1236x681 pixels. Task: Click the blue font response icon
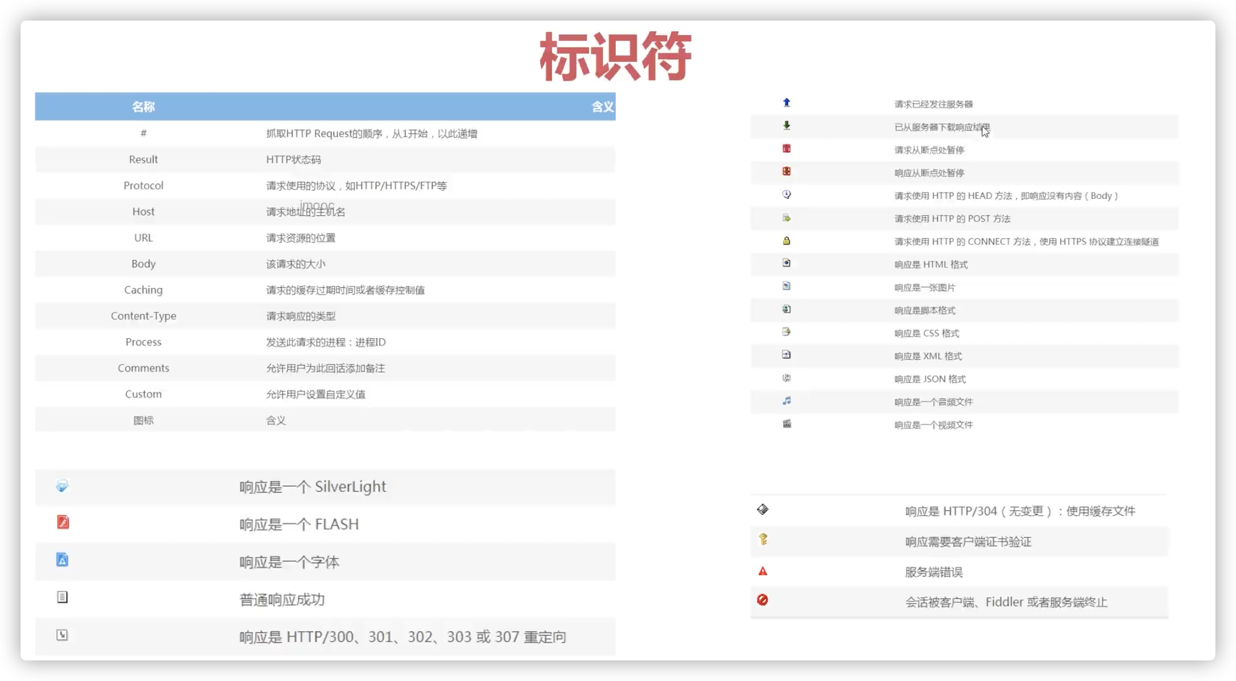pyautogui.click(x=62, y=560)
